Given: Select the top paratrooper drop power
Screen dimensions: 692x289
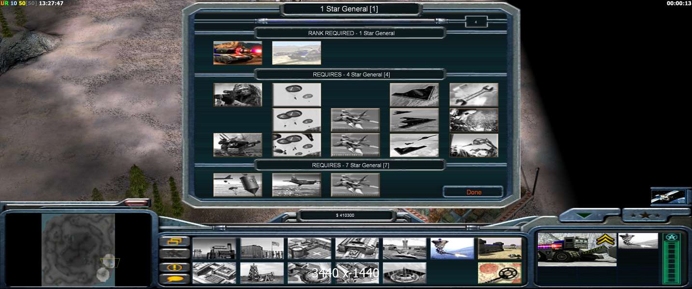Looking at the screenshot, I should click(x=296, y=95).
